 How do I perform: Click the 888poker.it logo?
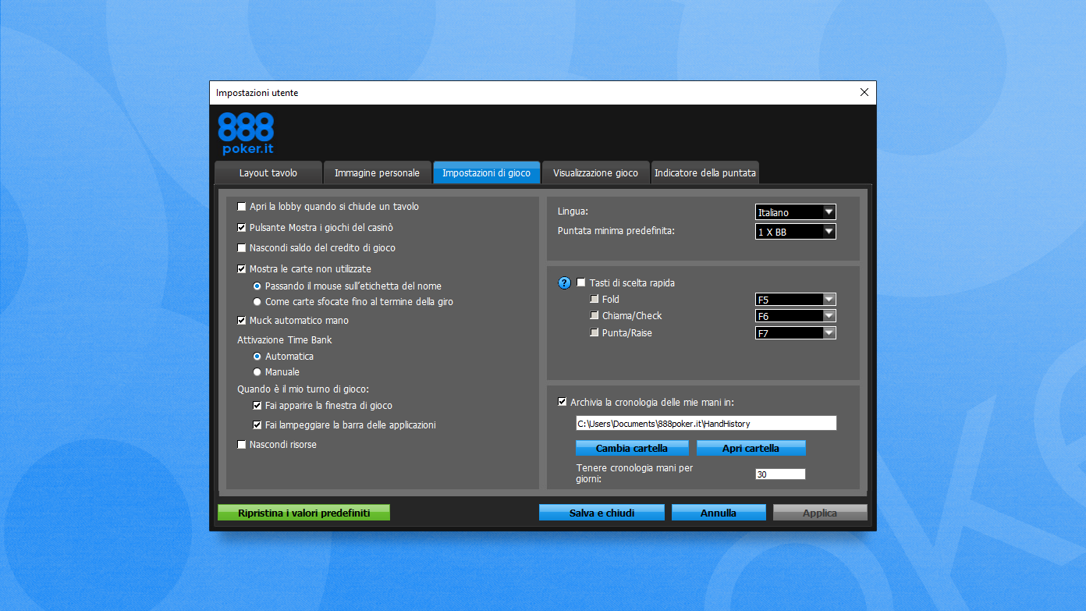pos(246,133)
